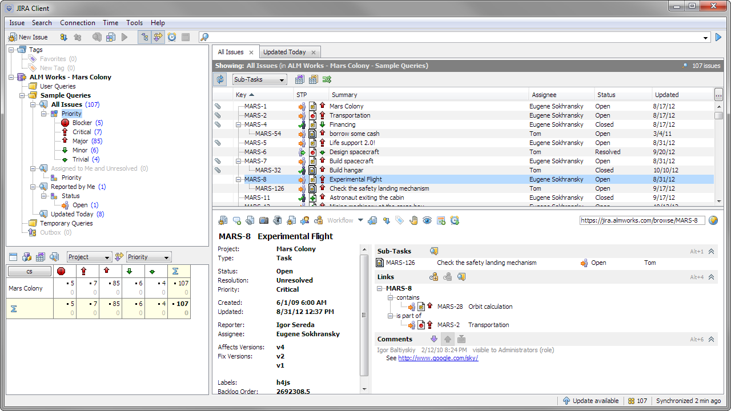Image resolution: width=731 pixels, height=411 pixels.
Task: Collapse the Comments section chevron
Action: pos(712,339)
